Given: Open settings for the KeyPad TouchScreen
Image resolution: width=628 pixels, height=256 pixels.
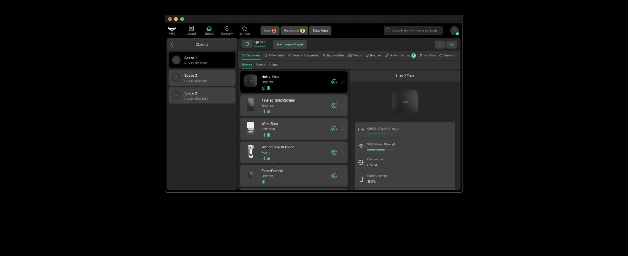Looking at the screenshot, I should (x=334, y=105).
